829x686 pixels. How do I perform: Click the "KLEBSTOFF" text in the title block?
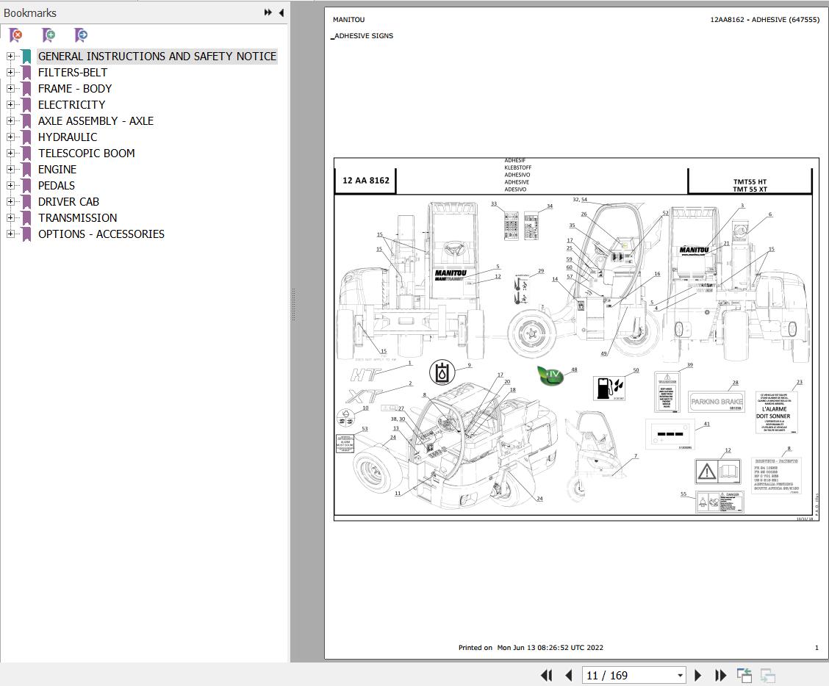(517, 167)
